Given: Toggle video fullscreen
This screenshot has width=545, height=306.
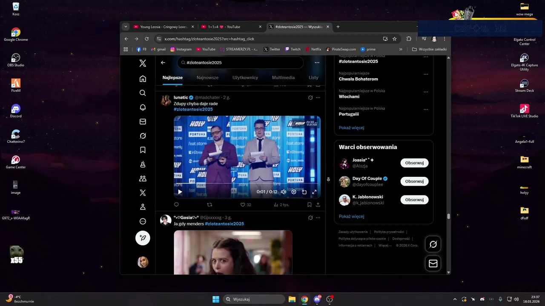Looking at the screenshot, I should (314, 192).
